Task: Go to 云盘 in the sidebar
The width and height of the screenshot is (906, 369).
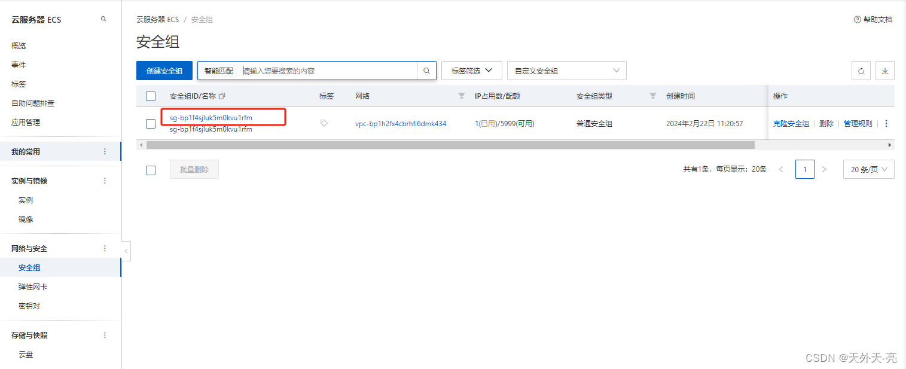Action: (26, 355)
